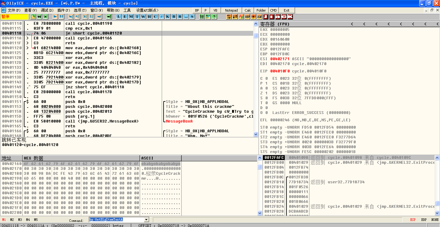
Task: Open the 窗口(W) menu
Action: [x=97, y=10]
